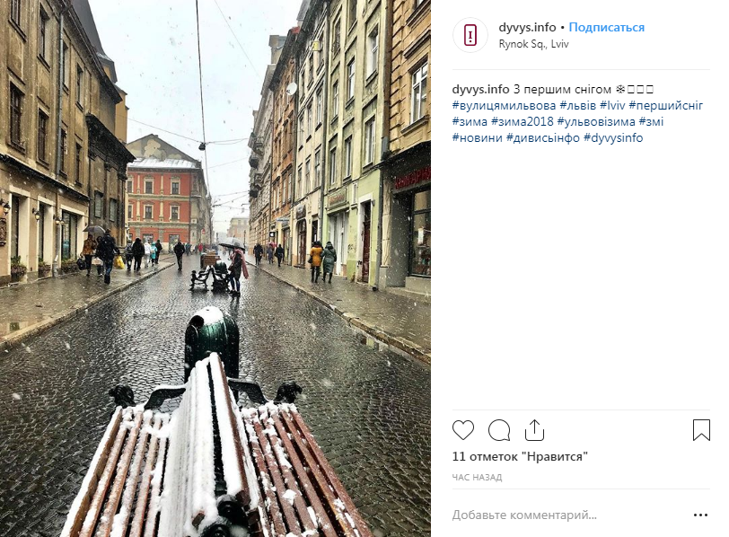Like the post with the heart icon
Viewport: 729px width, 537px height.
coord(463,430)
